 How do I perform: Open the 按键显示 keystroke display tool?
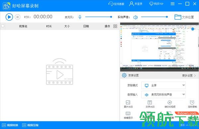pos(128,115)
